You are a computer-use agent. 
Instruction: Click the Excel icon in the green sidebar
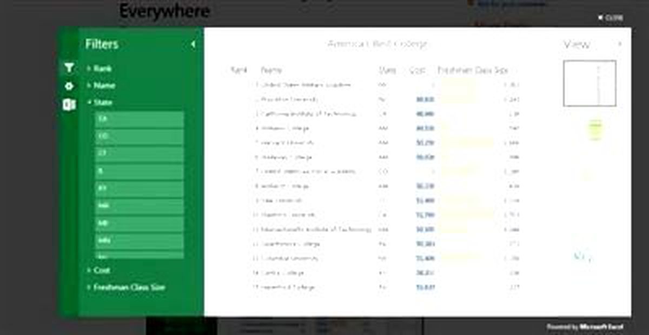69,105
